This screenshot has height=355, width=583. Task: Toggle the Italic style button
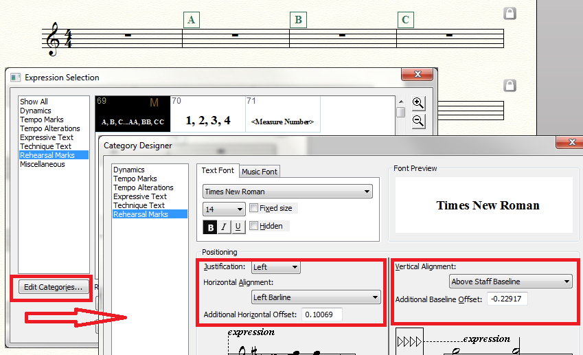224,227
